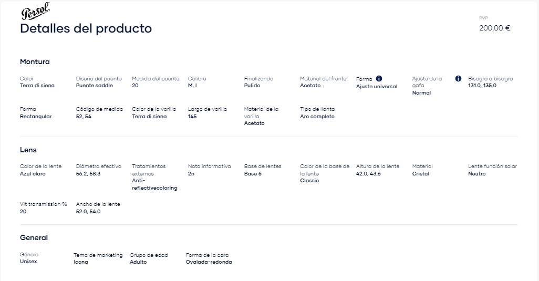The height and width of the screenshot is (281, 539).
Task: Click the Montura section title
Action: click(x=35, y=62)
